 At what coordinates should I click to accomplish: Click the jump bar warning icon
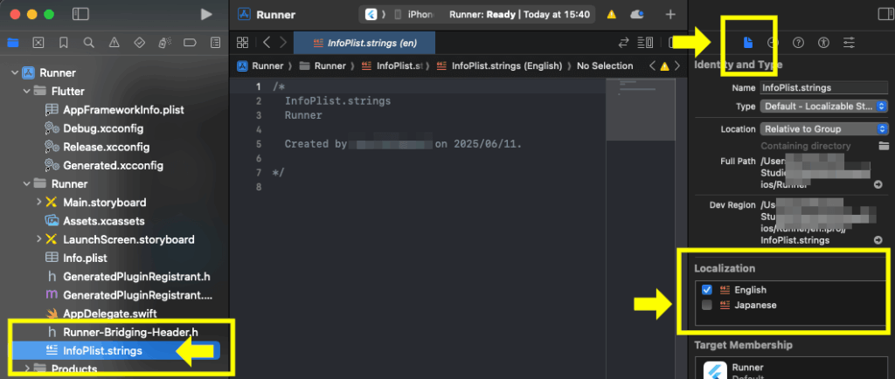tap(664, 66)
